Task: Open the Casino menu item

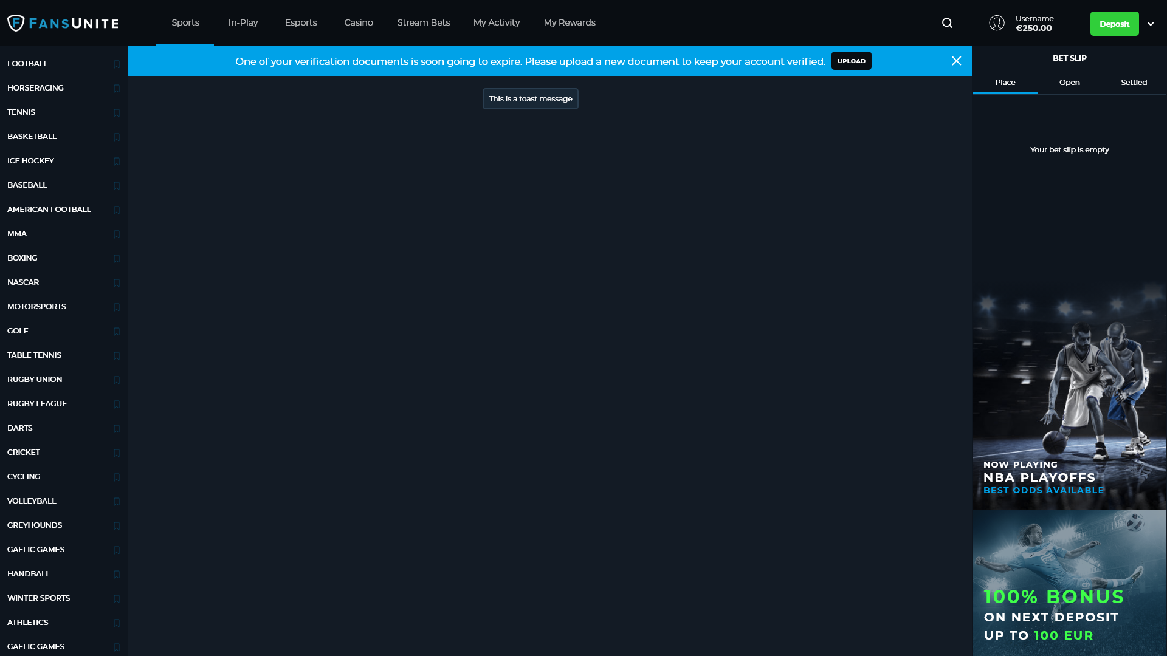Action: (359, 22)
